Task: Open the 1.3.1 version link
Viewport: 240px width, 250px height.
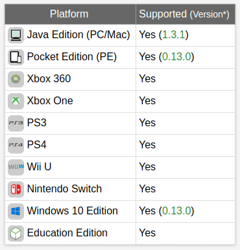Action: pos(174,35)
